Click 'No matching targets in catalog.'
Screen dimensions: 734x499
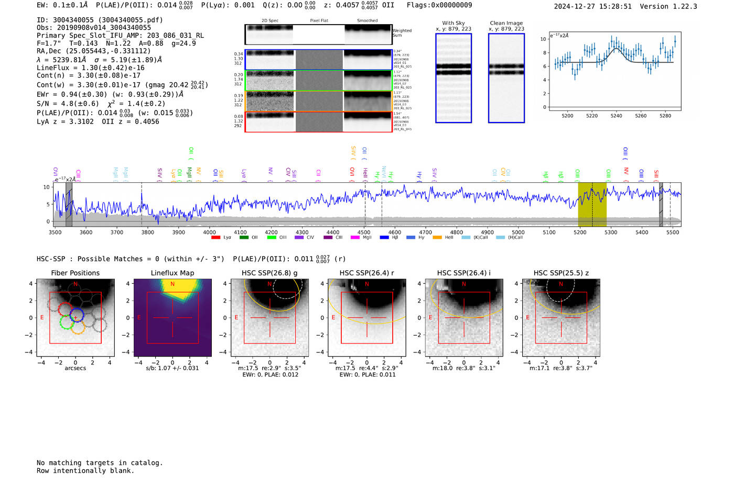point(100,463)
